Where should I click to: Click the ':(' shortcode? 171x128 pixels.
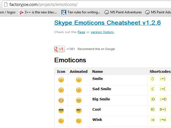point(152,89)
